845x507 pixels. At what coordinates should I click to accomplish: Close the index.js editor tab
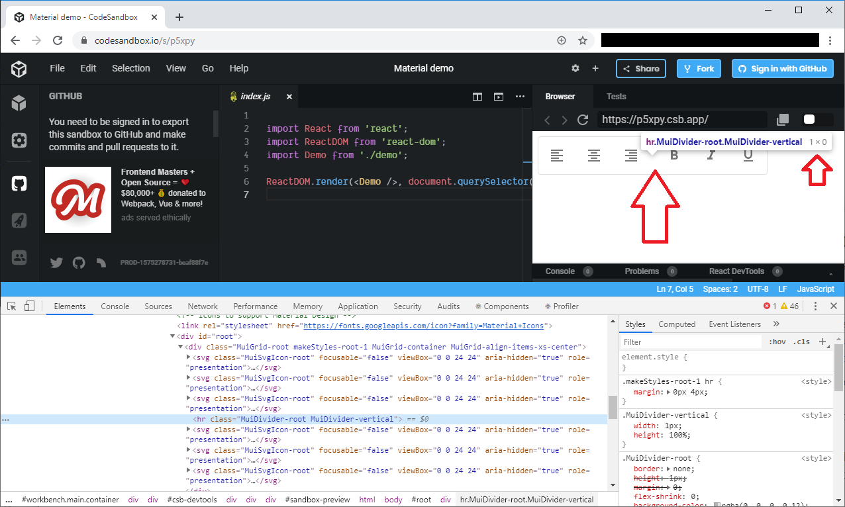pyautogui.click(x=289, y=97)
